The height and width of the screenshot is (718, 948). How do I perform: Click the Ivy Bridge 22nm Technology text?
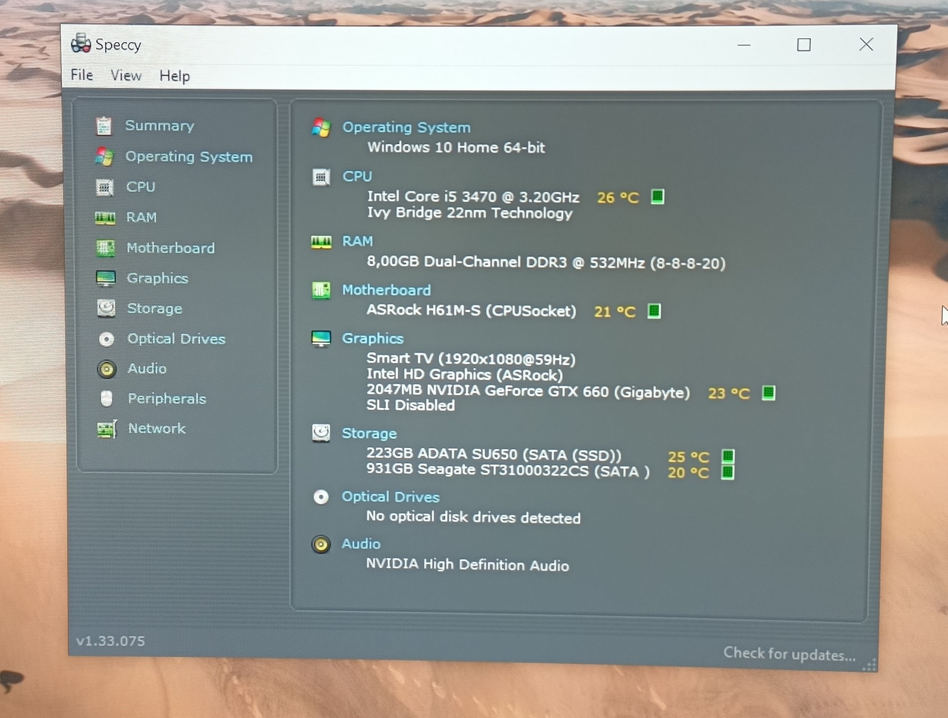tap(470, 214)
